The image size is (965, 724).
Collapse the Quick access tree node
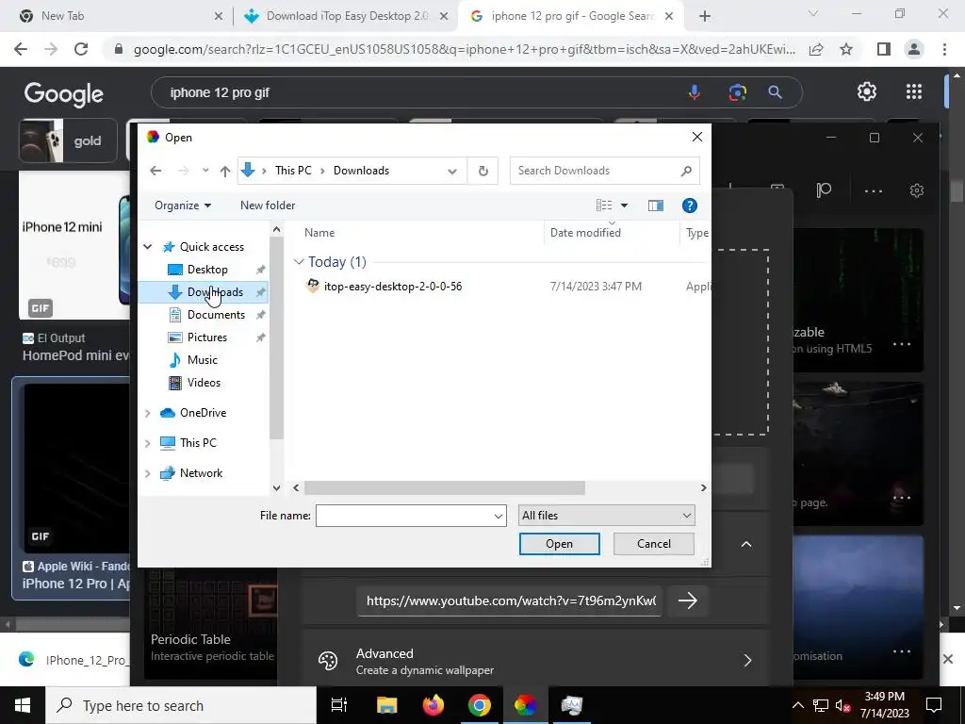click(x=148, y=246)
